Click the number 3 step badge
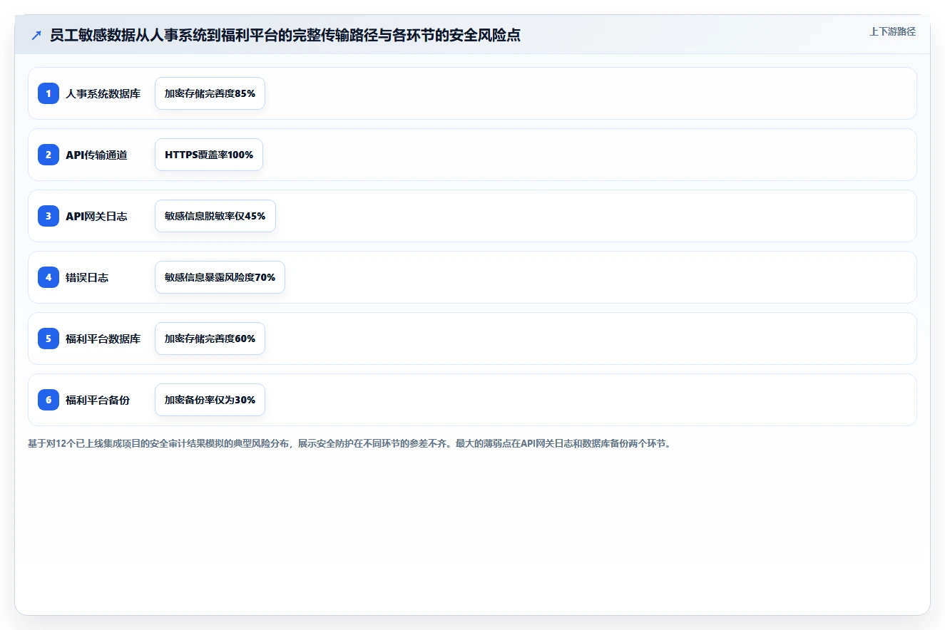This screenshot has width=945, height=630. tap(48, 216)
